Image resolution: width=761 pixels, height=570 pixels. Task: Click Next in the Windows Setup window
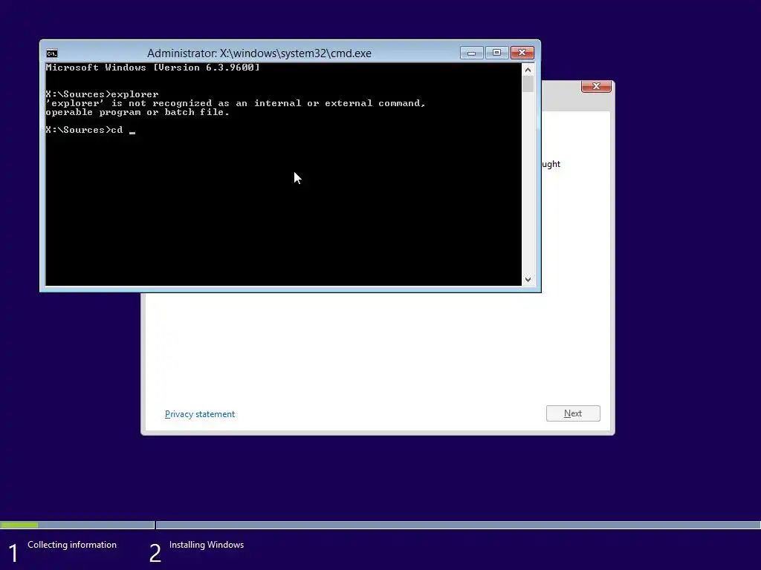click(x=573, y=413)
